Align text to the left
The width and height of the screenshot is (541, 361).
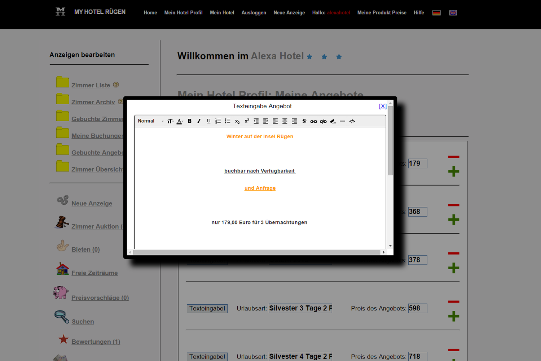[x=275, y=121]
